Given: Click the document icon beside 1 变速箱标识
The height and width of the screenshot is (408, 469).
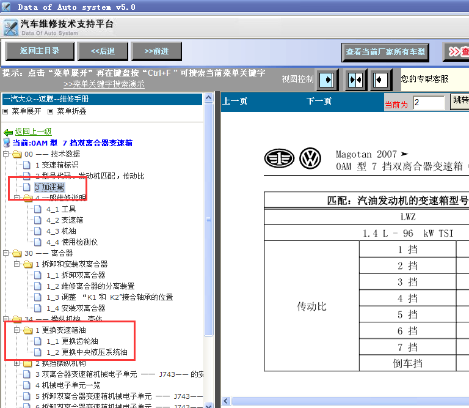Looking at the screenshot, I should [x=27, y=165].
